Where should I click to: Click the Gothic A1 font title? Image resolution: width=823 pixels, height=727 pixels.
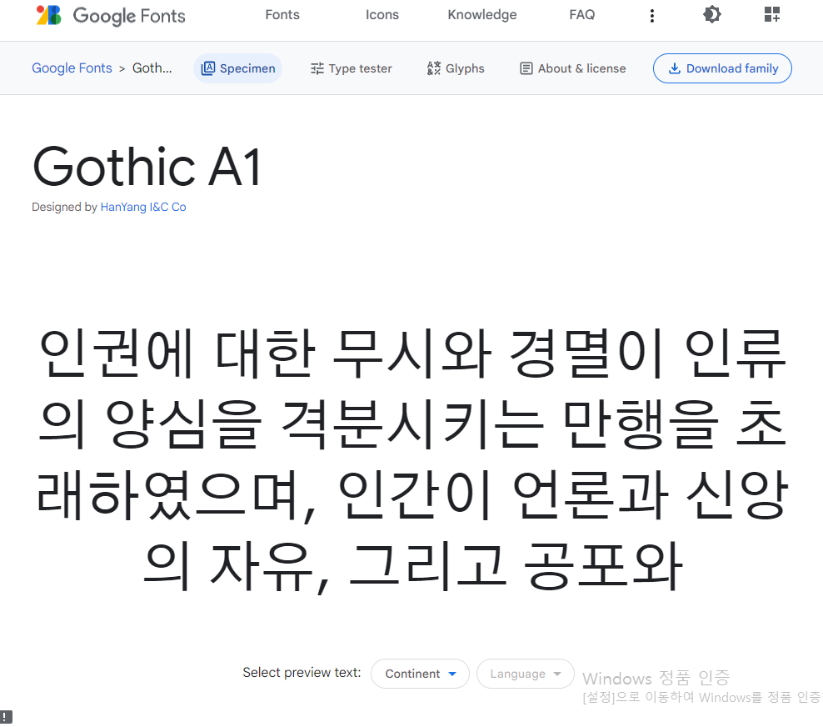pos(147,167)
